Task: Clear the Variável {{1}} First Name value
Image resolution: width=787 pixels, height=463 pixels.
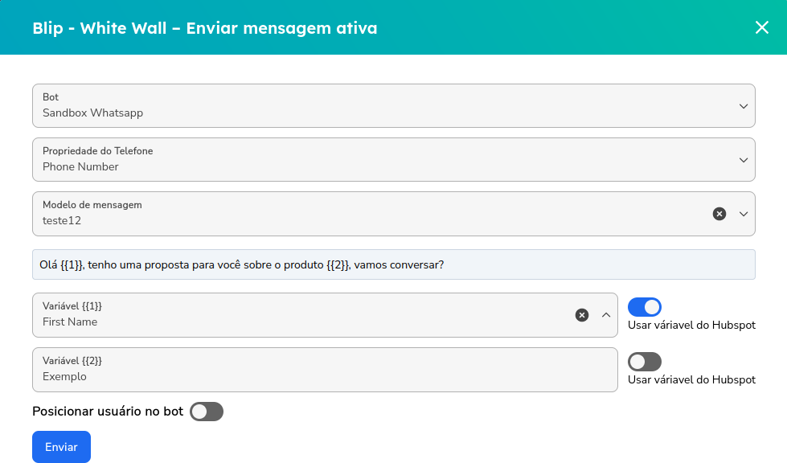Action: point(582,315)
